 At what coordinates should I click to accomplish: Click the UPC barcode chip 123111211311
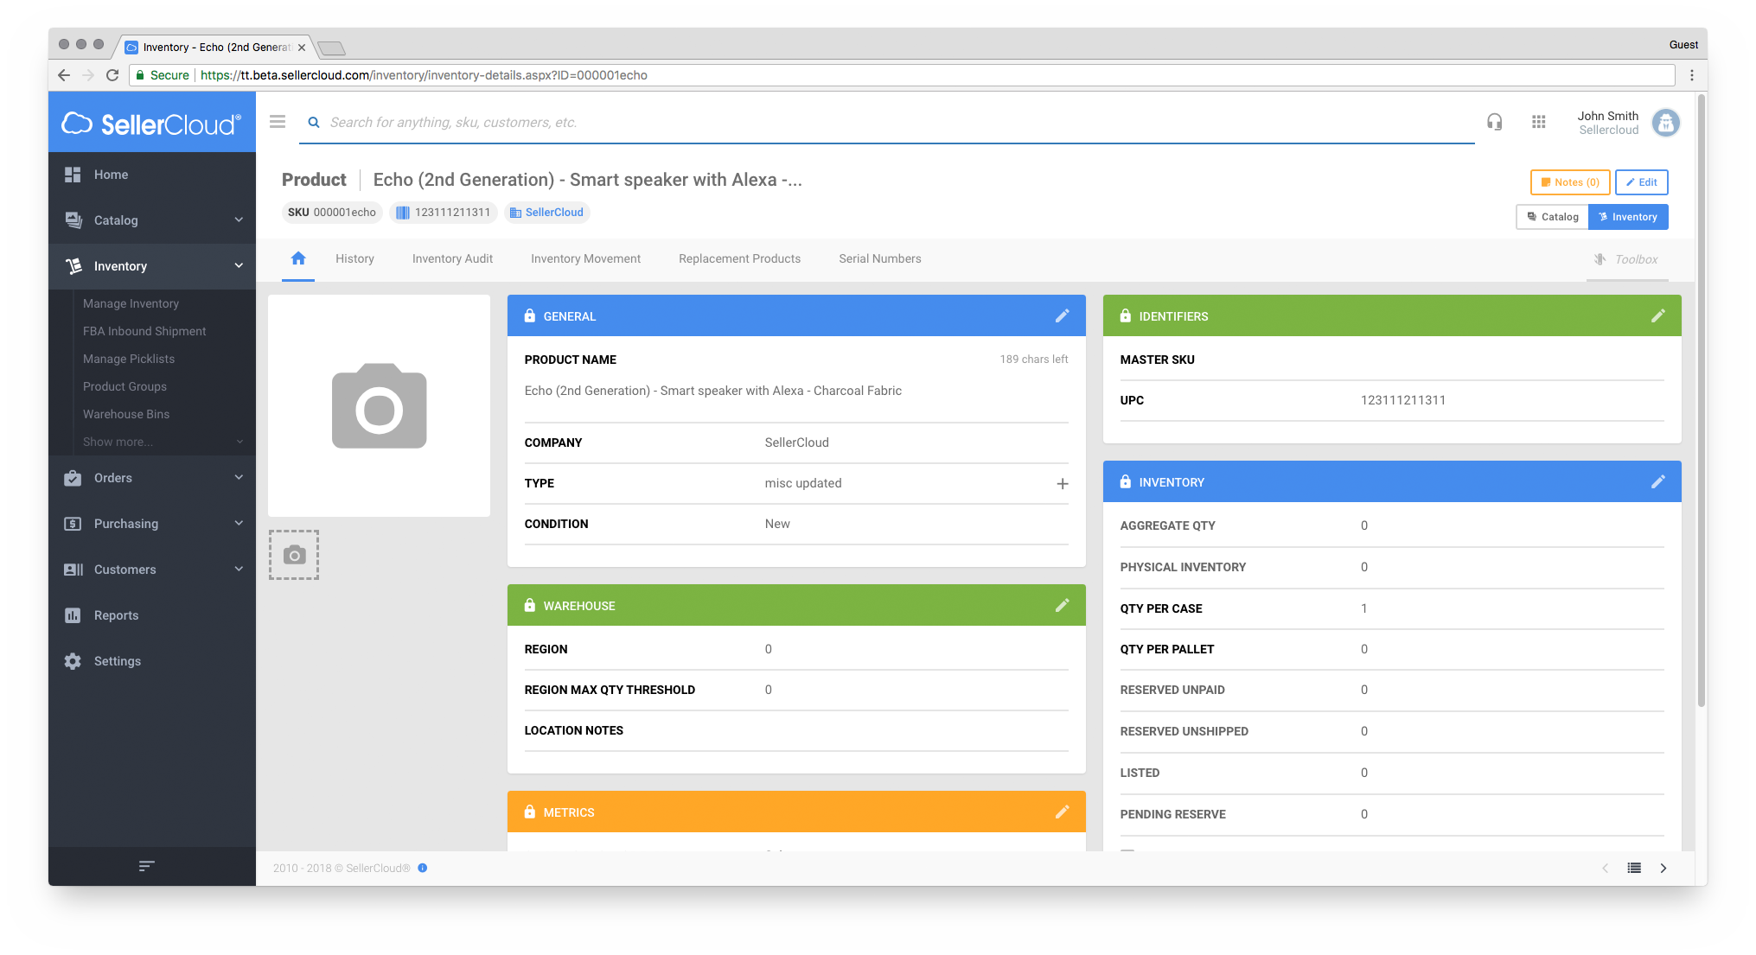point(443,213)
